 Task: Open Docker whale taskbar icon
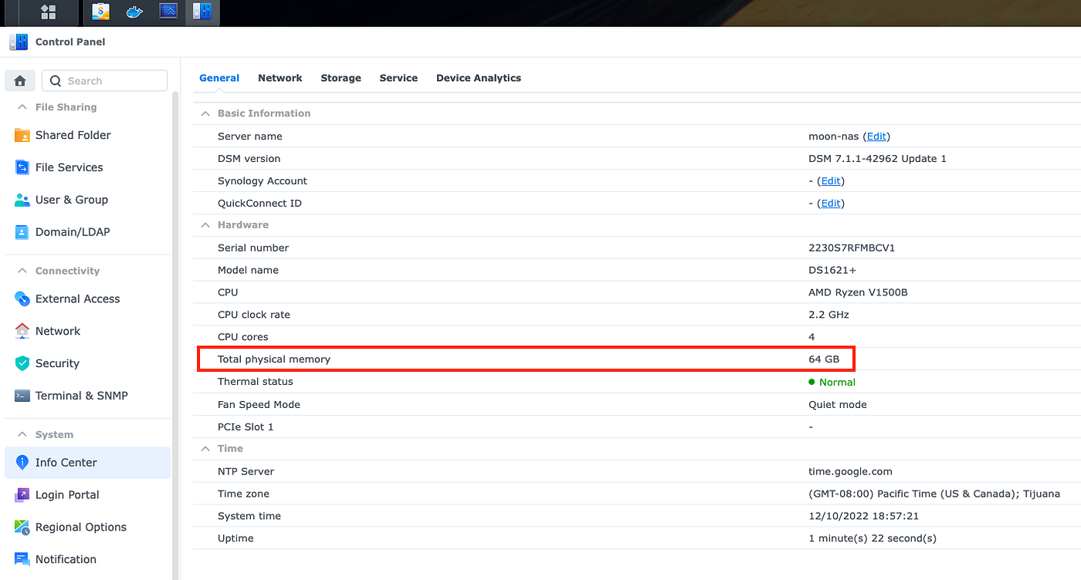[x=134, y=12]
